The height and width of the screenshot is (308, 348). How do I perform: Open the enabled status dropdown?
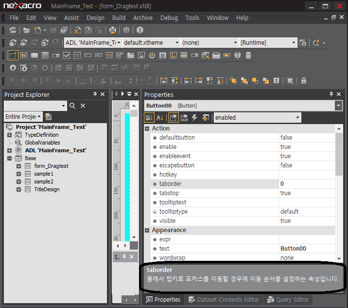[x=297, y=118]
